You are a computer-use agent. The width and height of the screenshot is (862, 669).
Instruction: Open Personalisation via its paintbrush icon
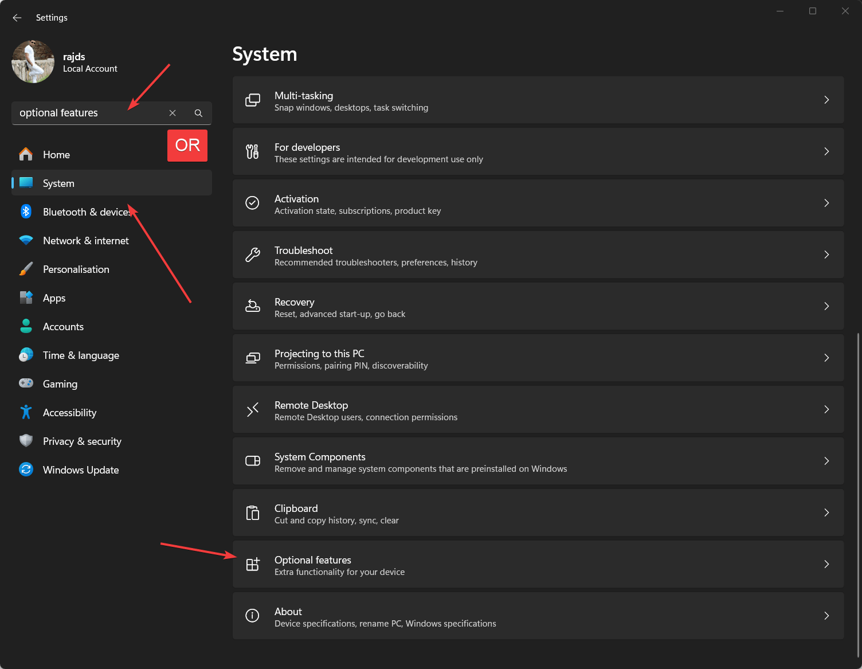[x=26, y=269]
